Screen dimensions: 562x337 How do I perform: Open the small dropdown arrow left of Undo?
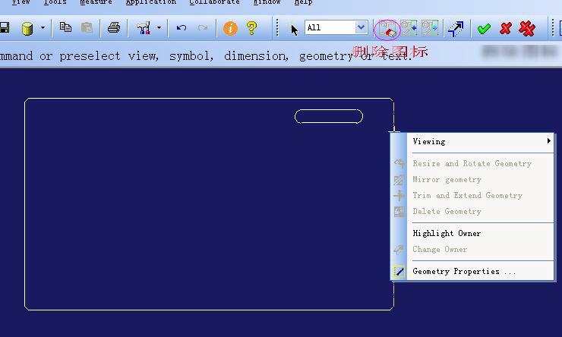159,27
